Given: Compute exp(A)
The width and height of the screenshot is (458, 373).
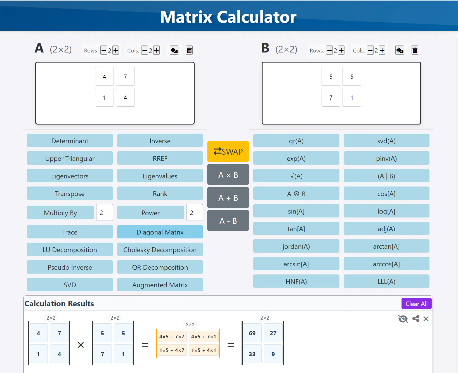Looking at the screenshot, I should point(296,158).
